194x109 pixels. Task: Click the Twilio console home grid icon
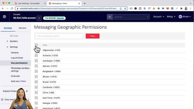coord(5,17)
